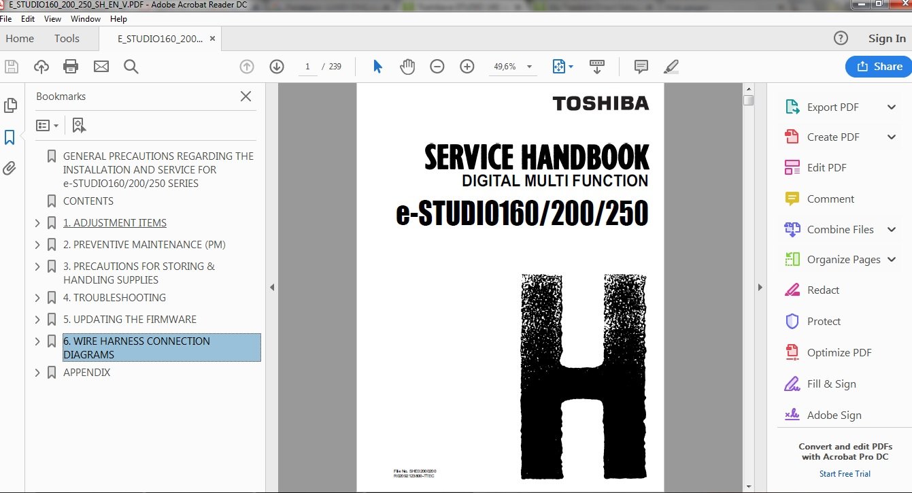The image size is (912, 493).
Task: Open the Window menu
Action: [86, 19]
